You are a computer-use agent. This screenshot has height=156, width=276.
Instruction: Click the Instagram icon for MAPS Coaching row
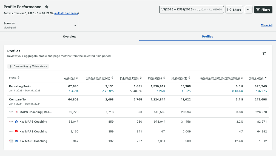[x=16, y=112]
